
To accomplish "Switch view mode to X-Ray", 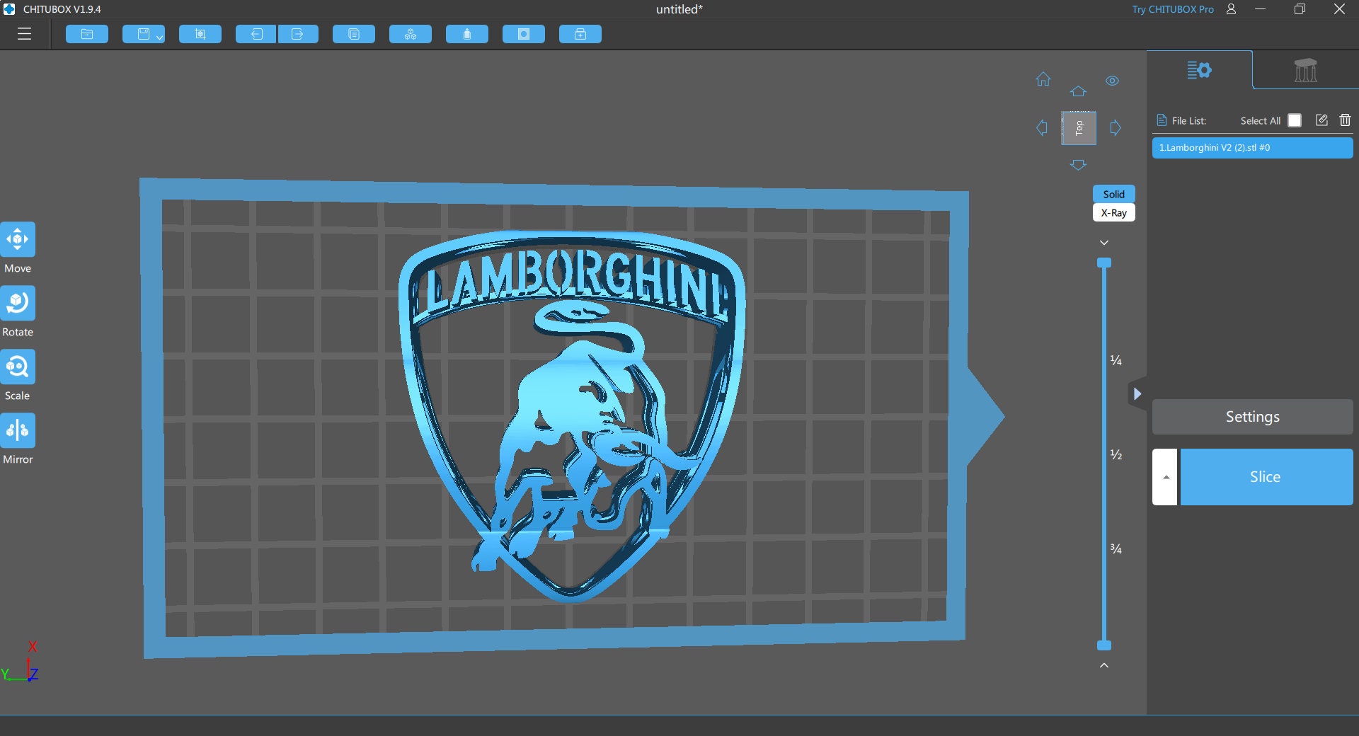I will pos(1113,212).
